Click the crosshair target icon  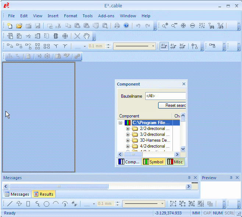point(65,36)
